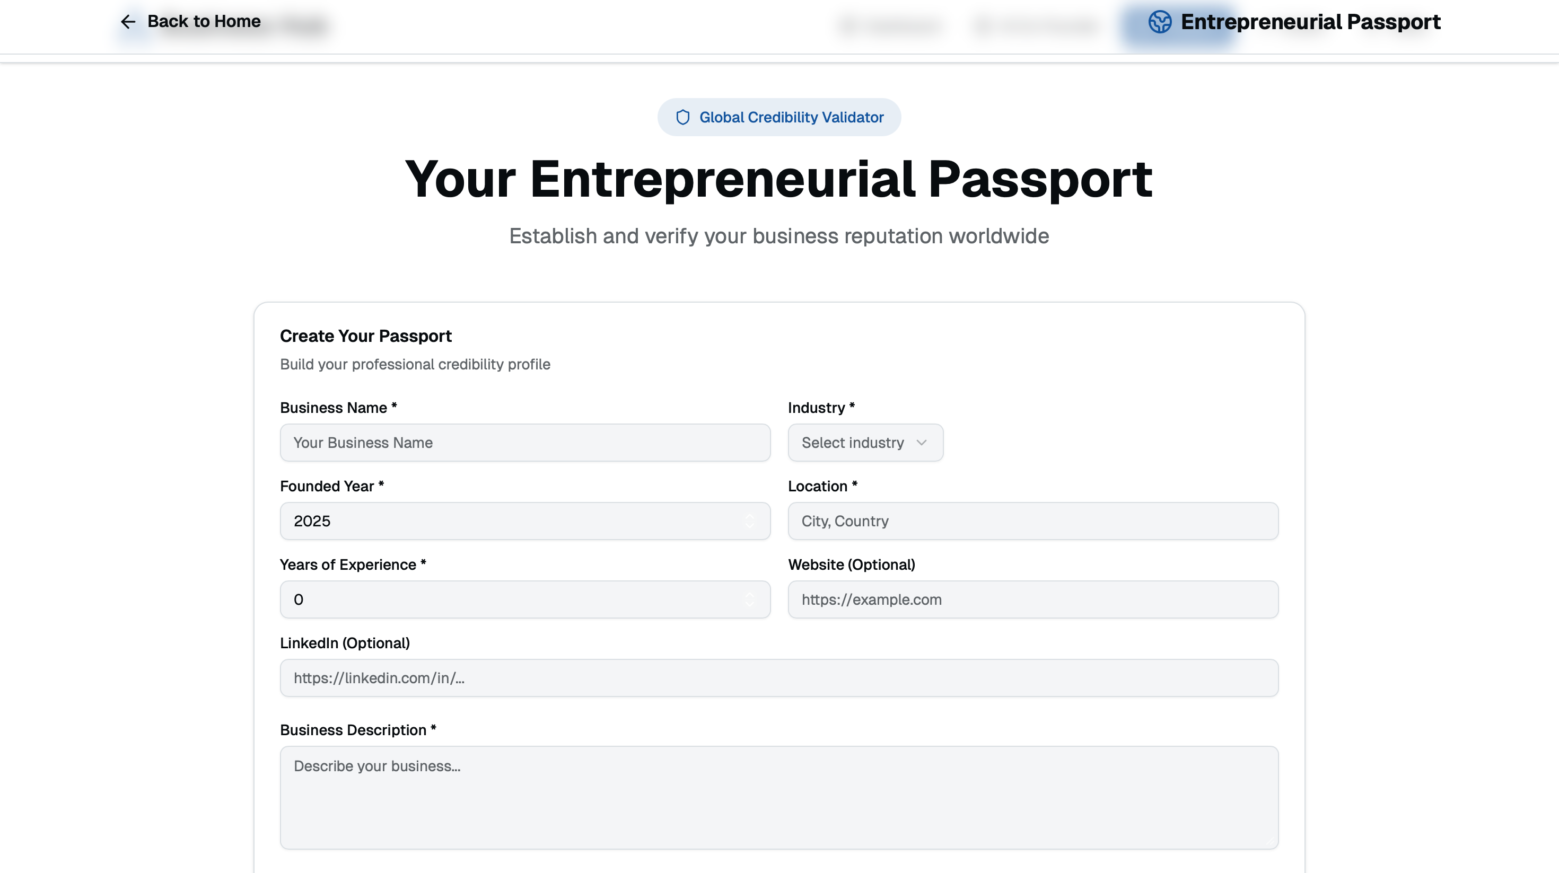Screen dimensions: 1559x873
Task: Click the Global Credibility Validator badge
Action: (779, 117)
